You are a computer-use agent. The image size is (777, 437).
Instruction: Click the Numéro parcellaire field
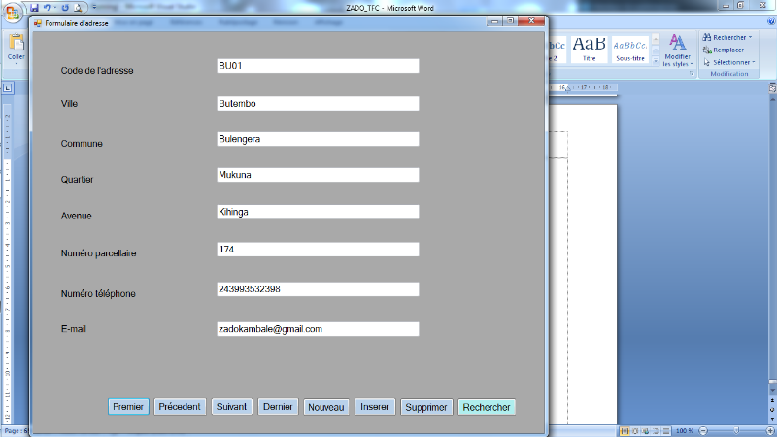[318, 250]
